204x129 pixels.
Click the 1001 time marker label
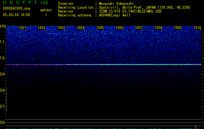coord(22,28)
